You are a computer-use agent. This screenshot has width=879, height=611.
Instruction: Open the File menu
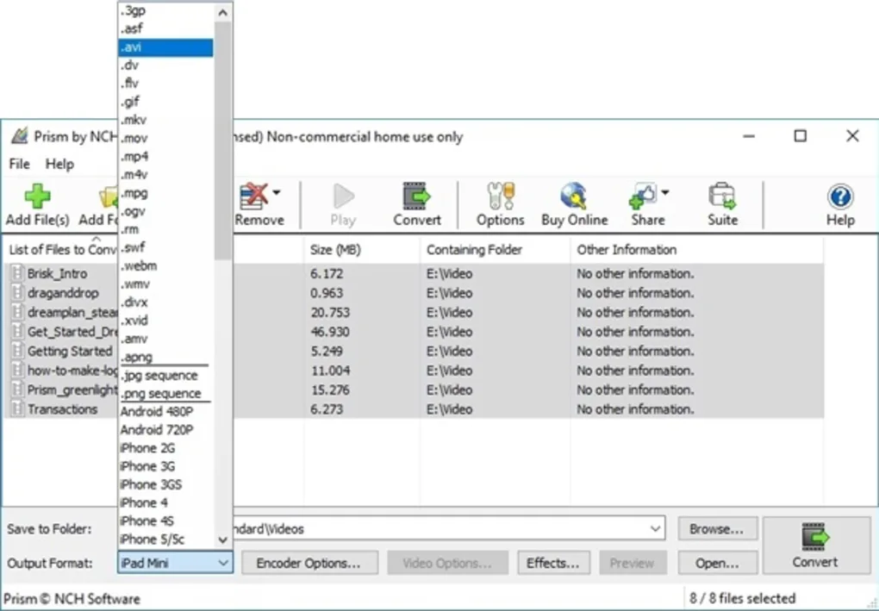(18, 163)
